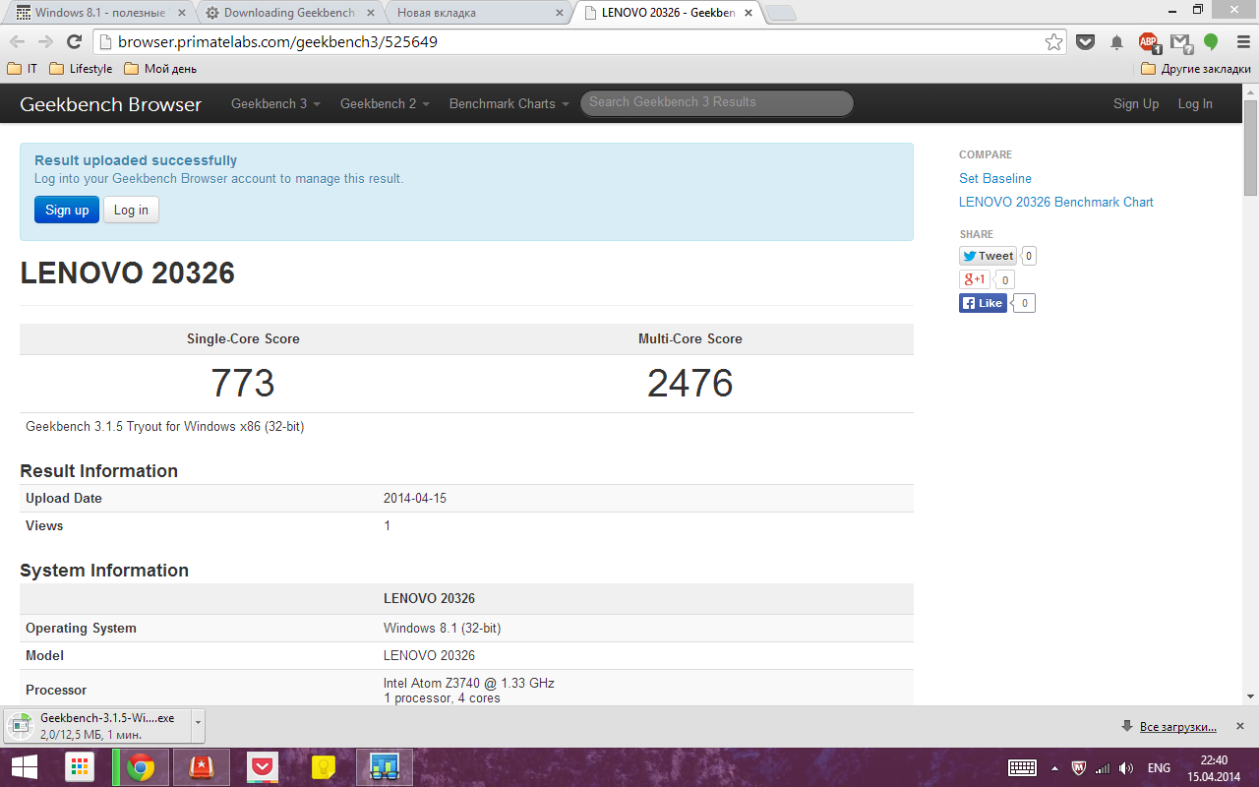The height and width of the screenshot is (787, 1259).
Task: Open the Pocket app in the taskbar
Action: pyautogui.click(x=262, y=767)
